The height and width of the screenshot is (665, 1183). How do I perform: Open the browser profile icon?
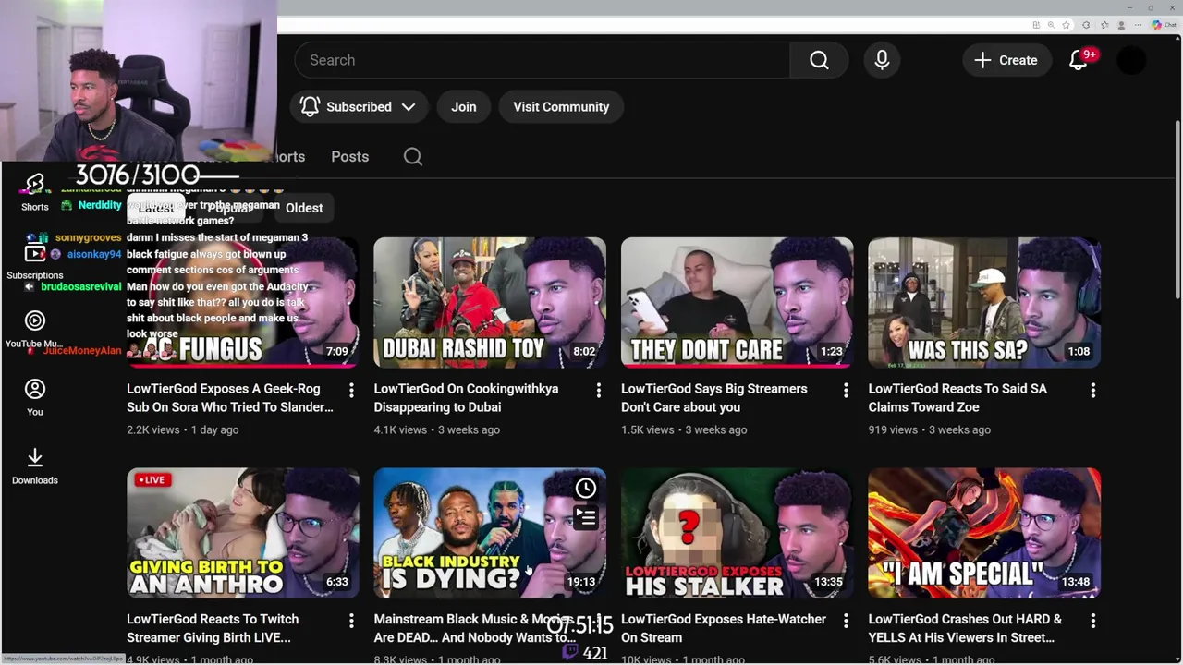(x=1121, y=25)
